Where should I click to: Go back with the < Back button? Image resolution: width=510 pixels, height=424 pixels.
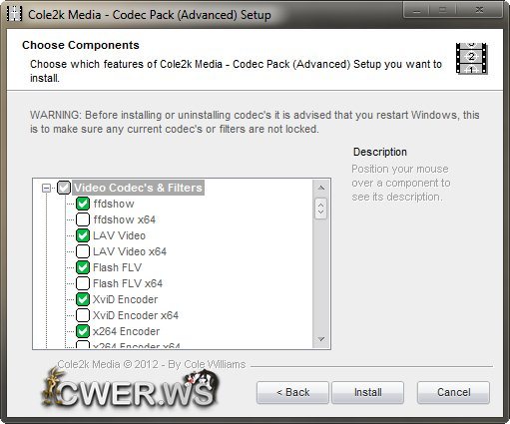pos(292,392)
